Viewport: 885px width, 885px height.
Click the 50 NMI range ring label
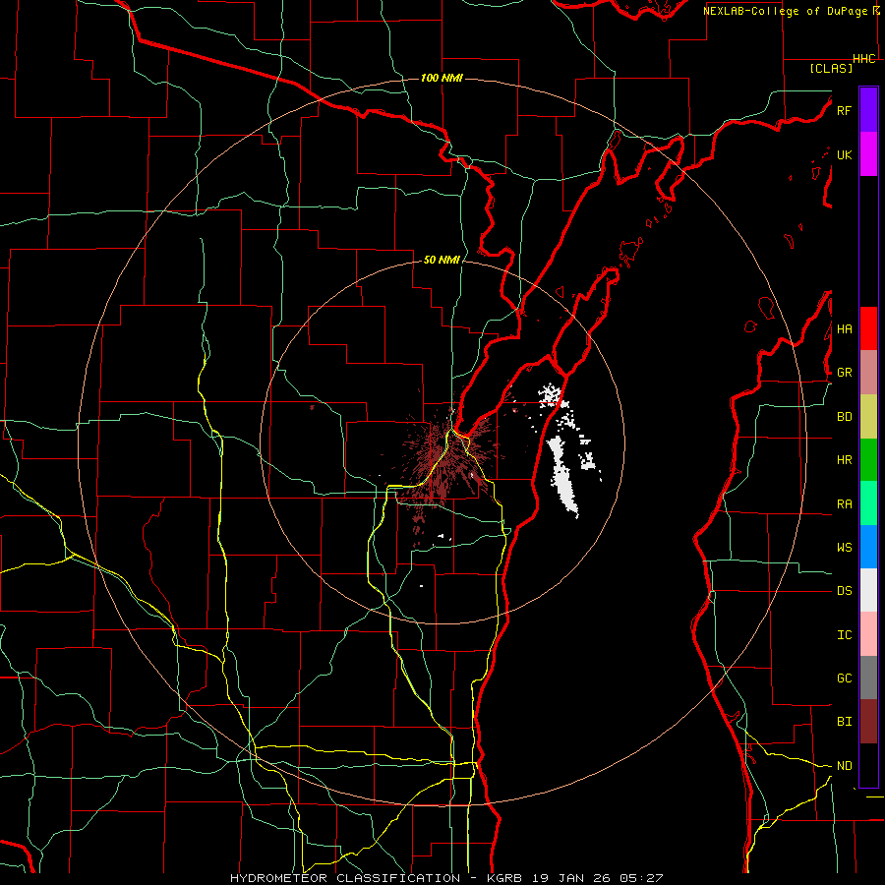tap(442, 260)
